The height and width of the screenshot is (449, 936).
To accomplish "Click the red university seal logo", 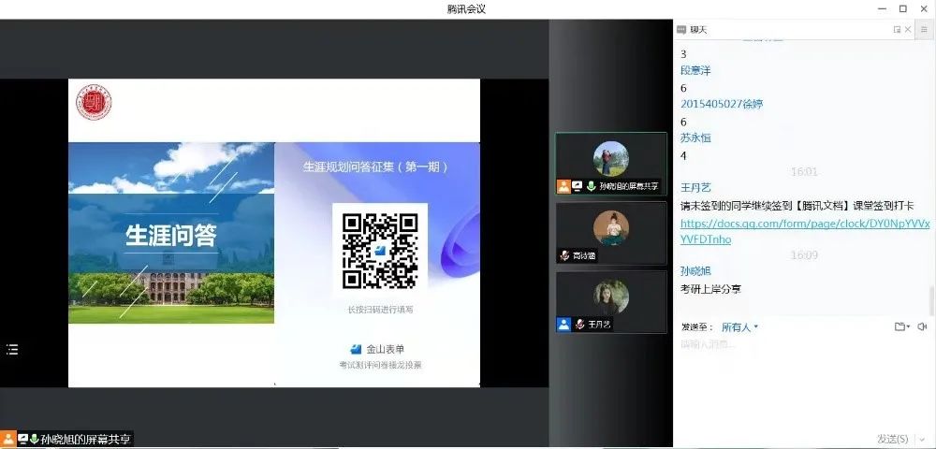I will tap(94, 103).
